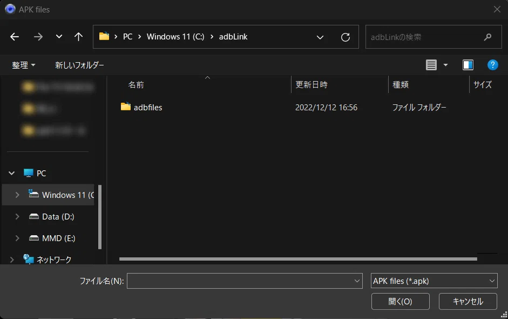
Task: Click the キャンセル button
Action: 468,302
